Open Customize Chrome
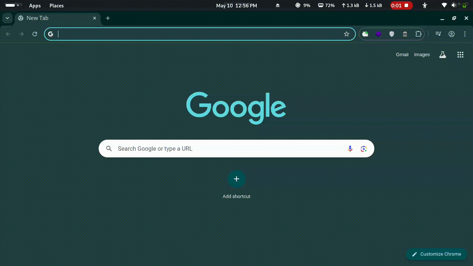473x266 pixels. click(x=436, y=254)
